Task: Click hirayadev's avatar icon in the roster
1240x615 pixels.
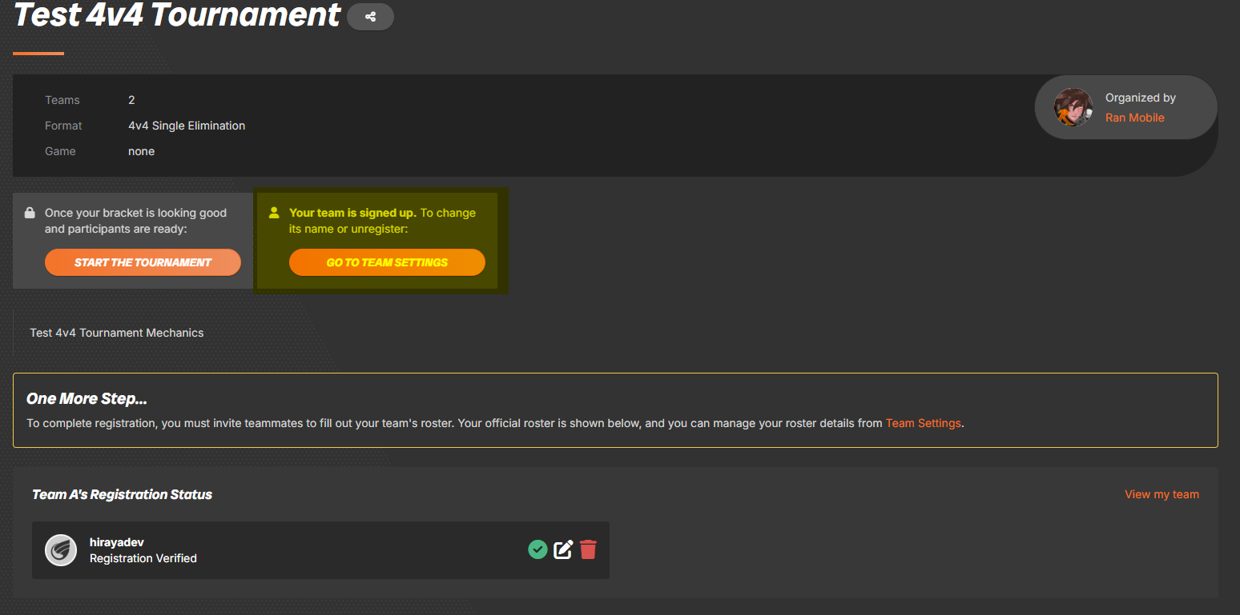Action: pos(61,550)
